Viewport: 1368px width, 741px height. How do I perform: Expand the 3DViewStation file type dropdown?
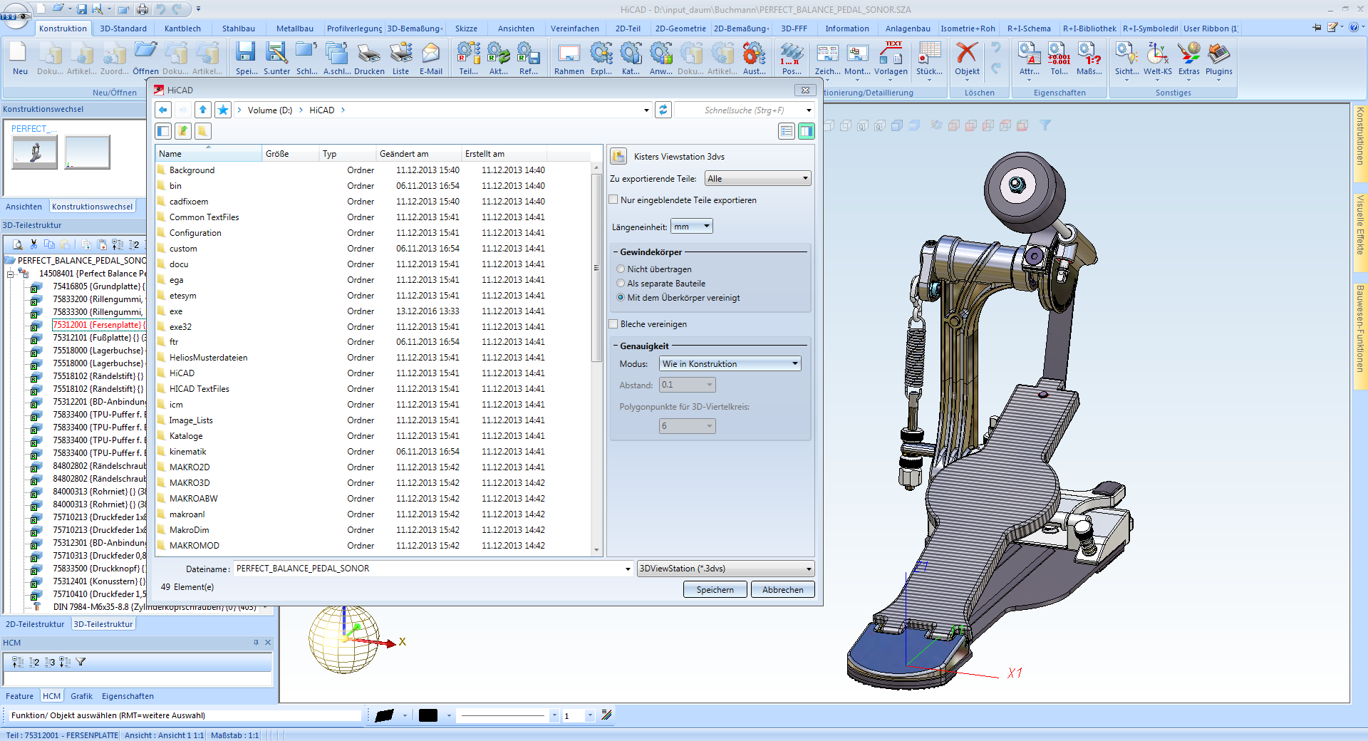[725, 569]
